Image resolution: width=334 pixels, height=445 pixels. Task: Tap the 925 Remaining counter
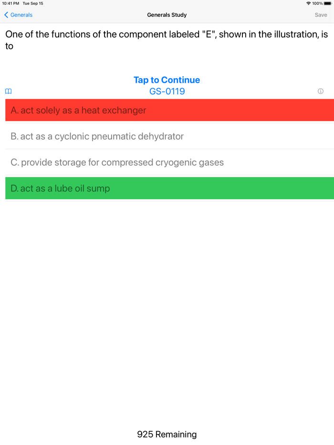[x=167, y=434]
